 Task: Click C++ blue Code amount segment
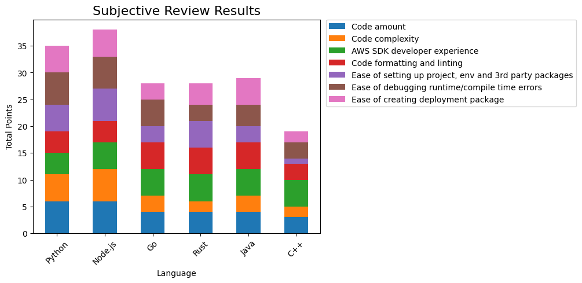tap(296, 225)
